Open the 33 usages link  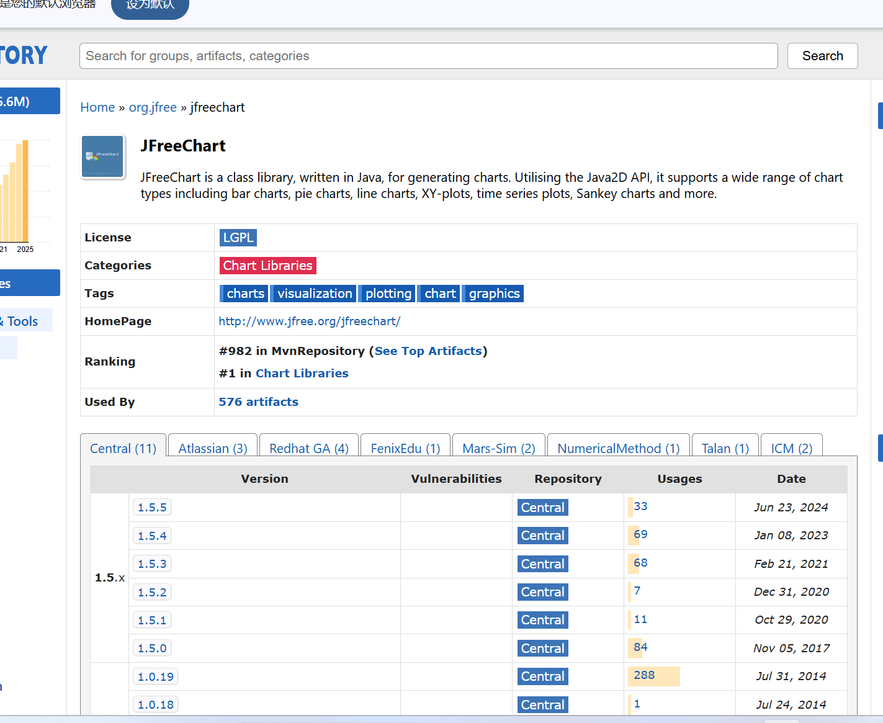pyautogui.click(x=640, y=506)
